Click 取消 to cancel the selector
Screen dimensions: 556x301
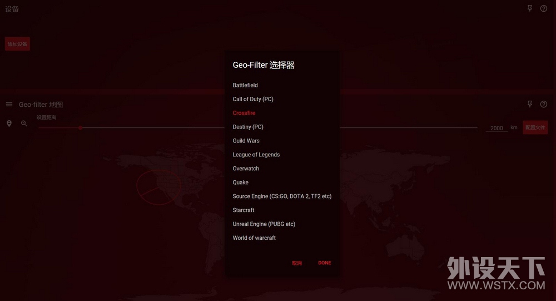(297, 263)
